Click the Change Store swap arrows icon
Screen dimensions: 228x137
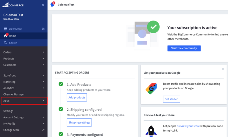click(43, 130)
